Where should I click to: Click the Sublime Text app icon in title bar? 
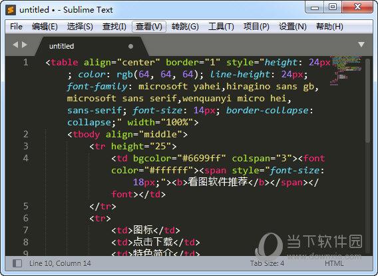[11, 10]
